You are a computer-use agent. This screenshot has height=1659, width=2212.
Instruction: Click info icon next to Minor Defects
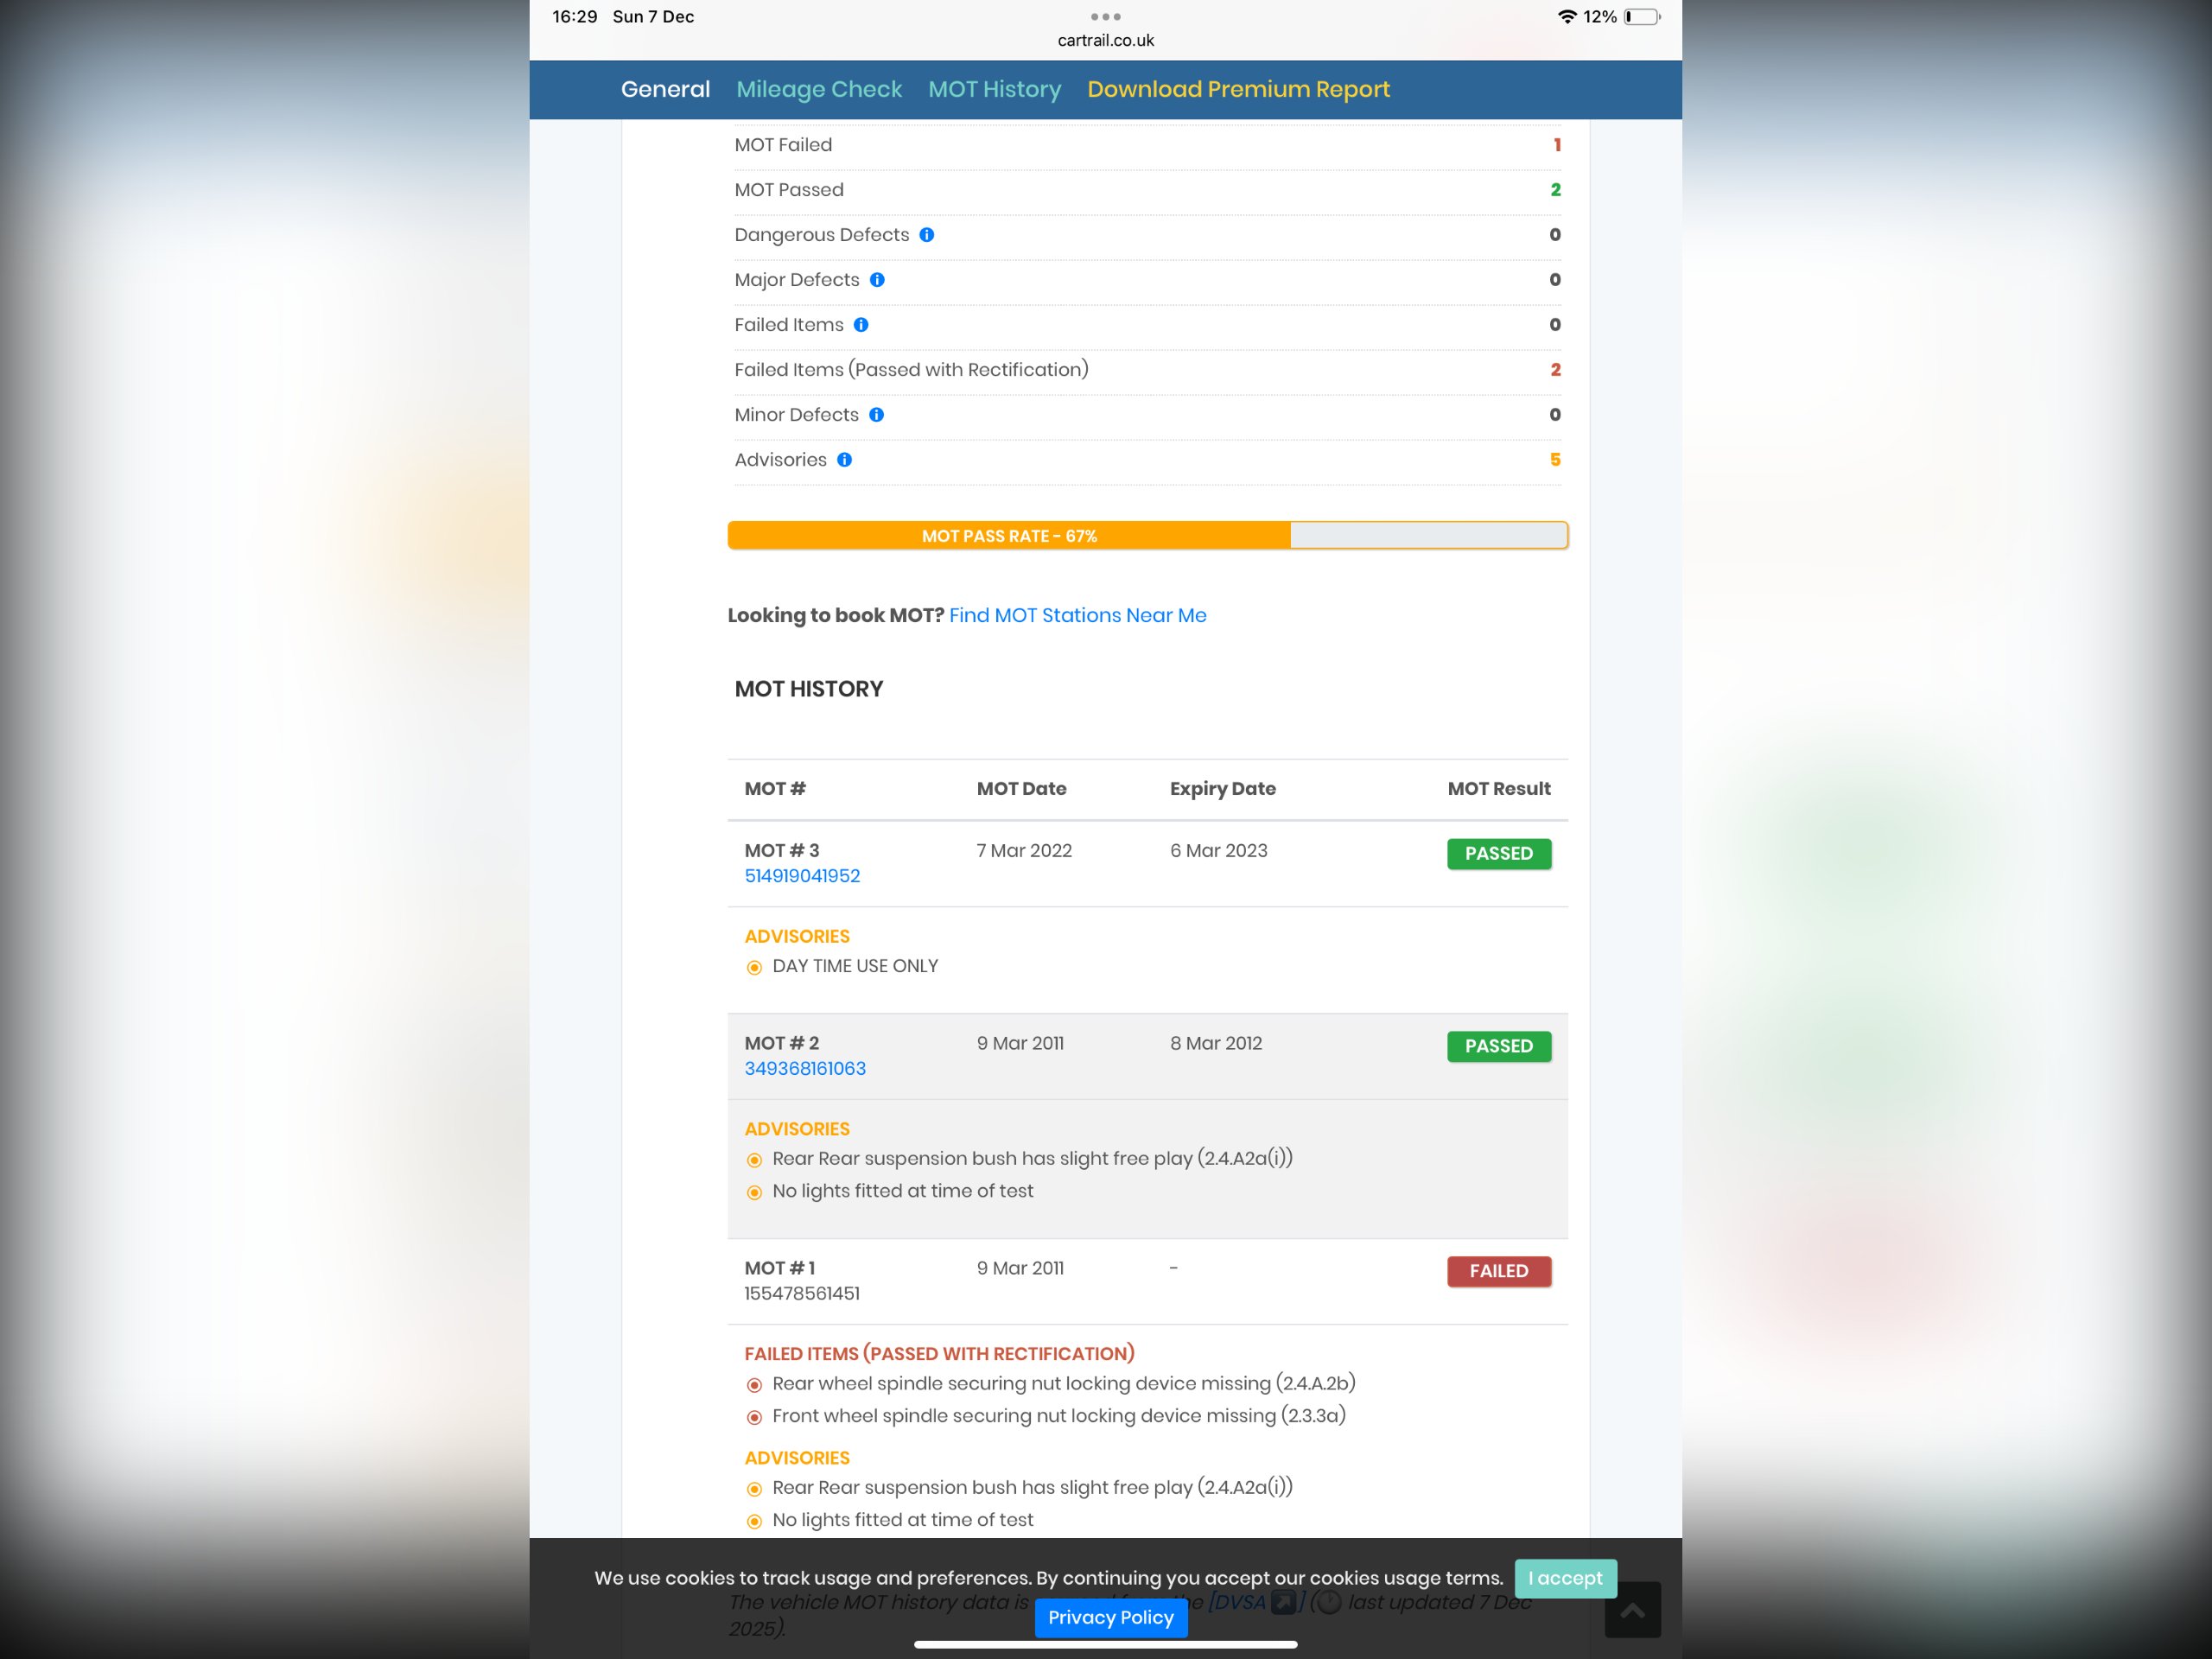(876, 415)
